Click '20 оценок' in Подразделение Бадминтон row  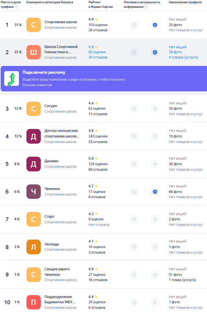tap(97, 302)
